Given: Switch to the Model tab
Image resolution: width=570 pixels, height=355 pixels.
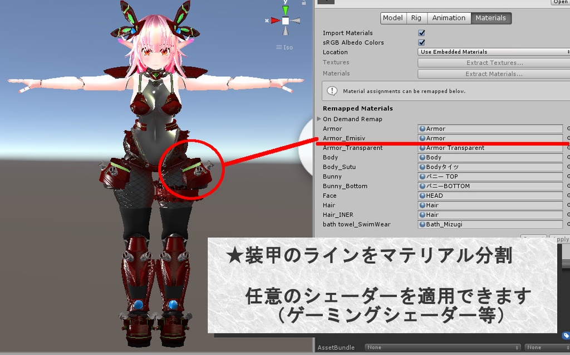Looking at the screenshot, I should point(393,18).
